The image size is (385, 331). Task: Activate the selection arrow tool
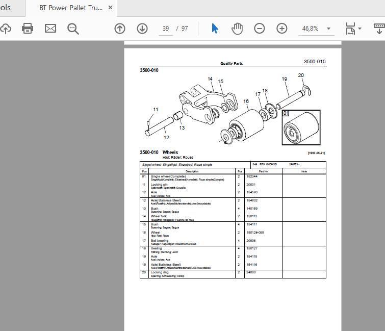pyautogui.click(x=215, y=29)
